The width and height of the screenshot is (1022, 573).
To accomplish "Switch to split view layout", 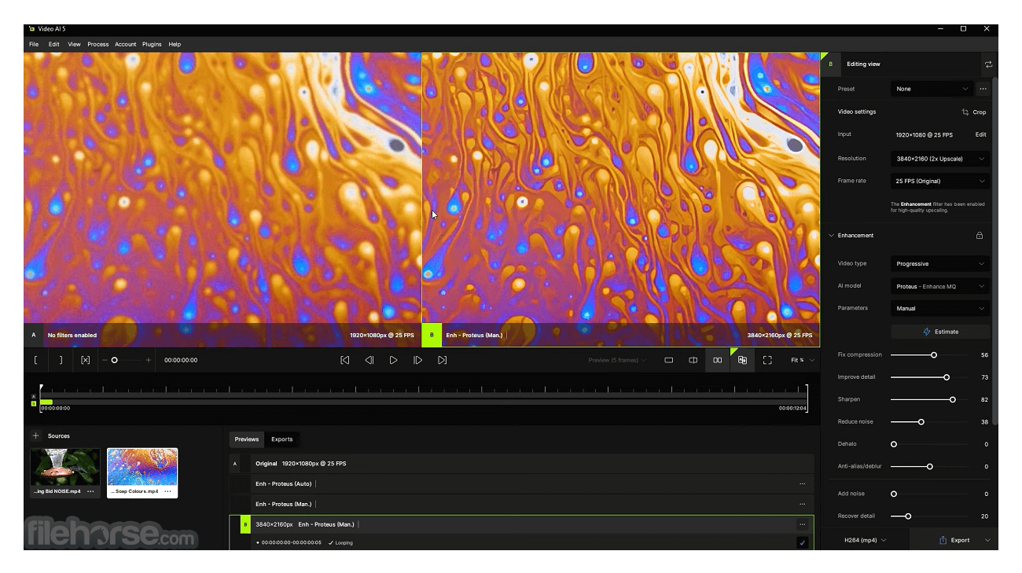I will pos(693,360).
